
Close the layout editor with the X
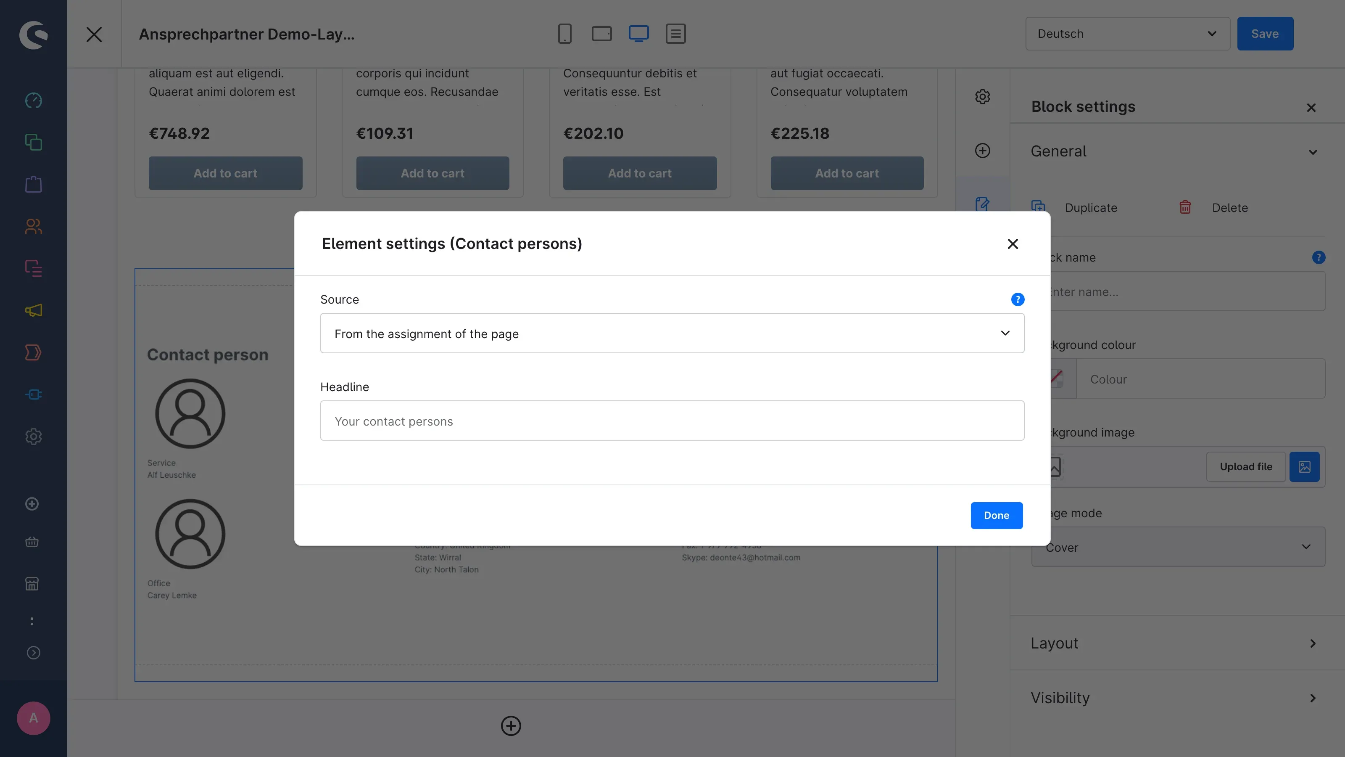pos(94,34)
